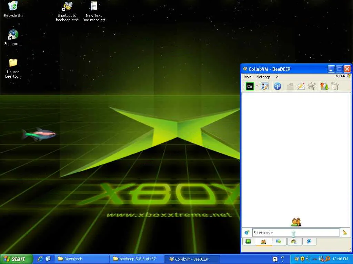353x264 pixels.
Task: Close the CollabVM - BeeBEEP window
Action: [347, 69]
